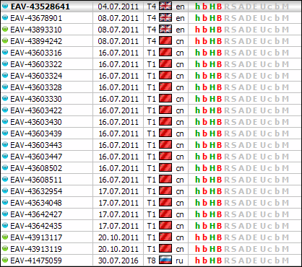Click the en code in row EAV-43678901
The image size is (302, 267).
tap(180, 19)
